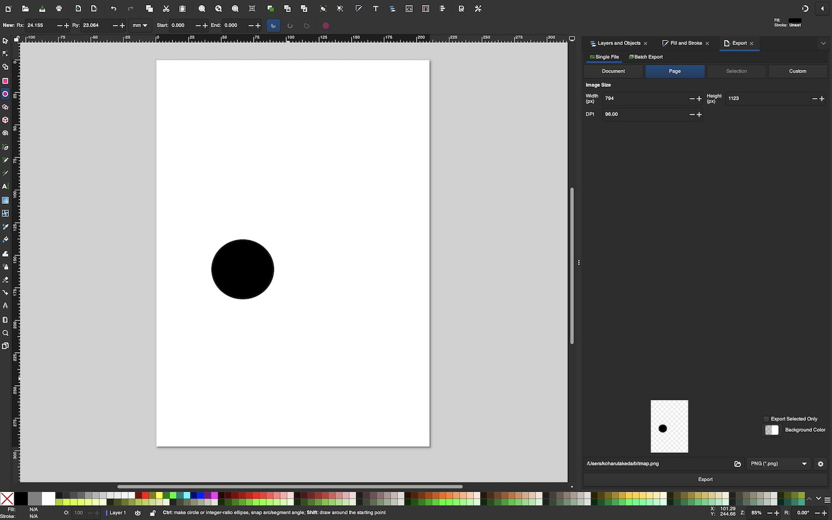This screenshot has height=520, width=832.
Task: Open Align and Distribute dialog icon
Action: [x=442, y=9]
